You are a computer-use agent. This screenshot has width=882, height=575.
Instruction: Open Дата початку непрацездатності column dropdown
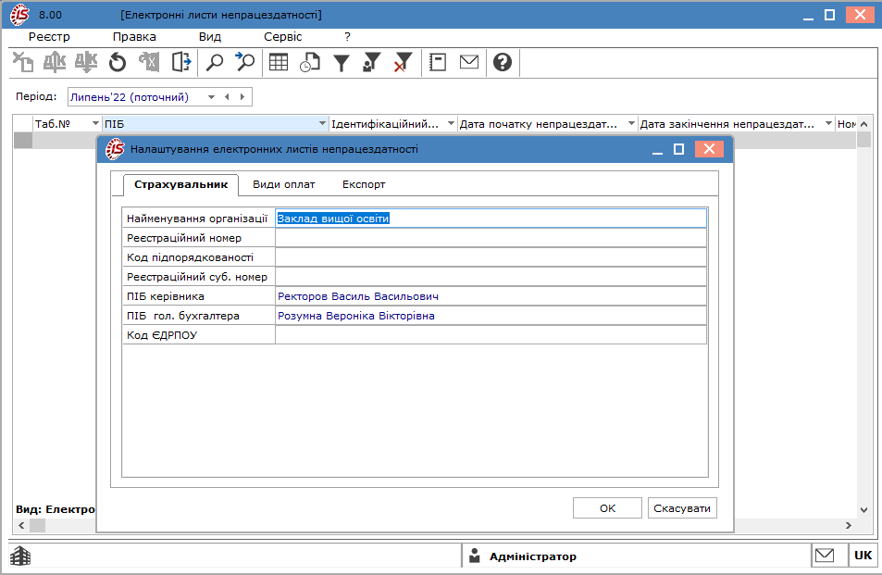[631, 123]
